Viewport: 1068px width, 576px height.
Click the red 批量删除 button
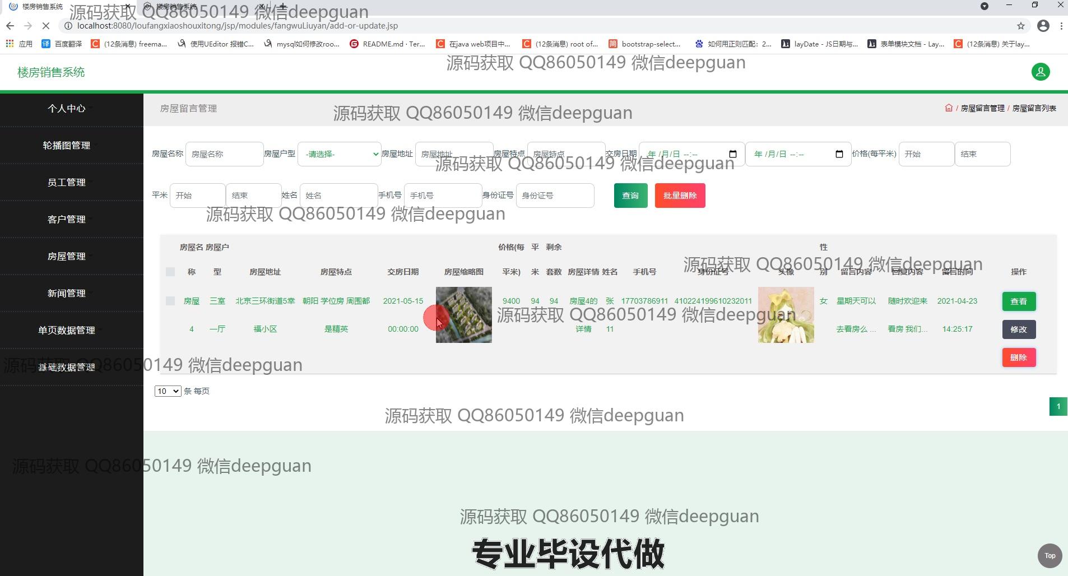pos(680,196)
